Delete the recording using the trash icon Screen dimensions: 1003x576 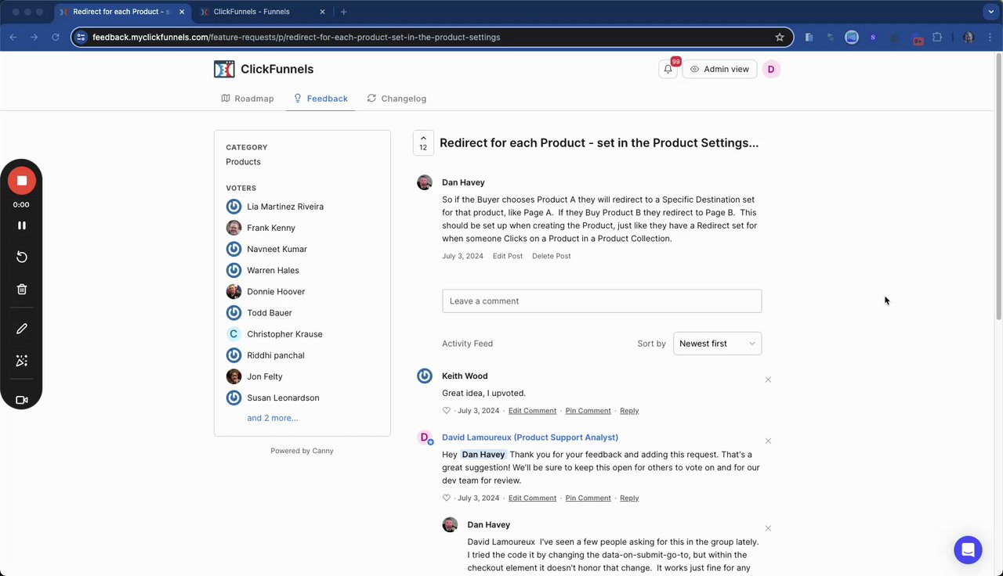(x=22, y=289)
